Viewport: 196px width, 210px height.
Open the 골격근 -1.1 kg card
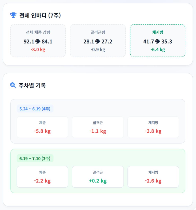pos(98,127)
